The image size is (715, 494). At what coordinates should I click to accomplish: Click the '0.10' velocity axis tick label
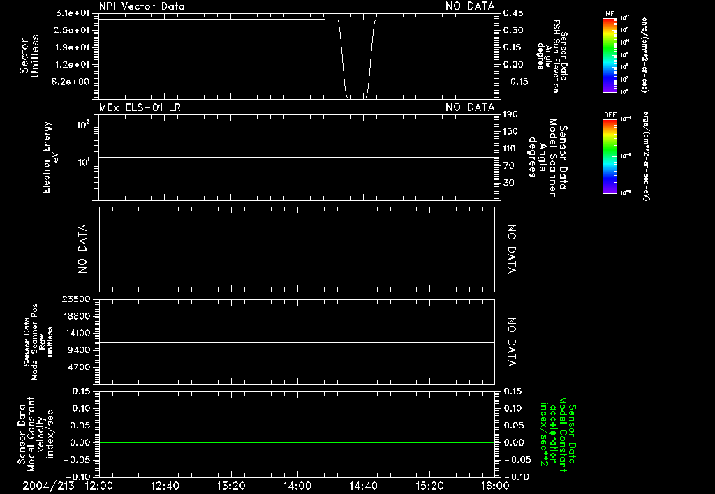pyautogui.click(x=81, y=408)
